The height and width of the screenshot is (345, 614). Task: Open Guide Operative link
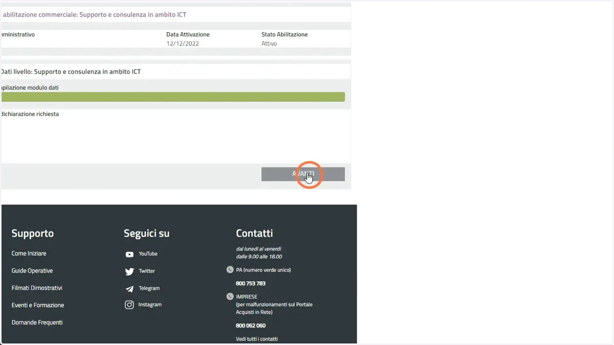pyautogui.click(x=32, y=271)
